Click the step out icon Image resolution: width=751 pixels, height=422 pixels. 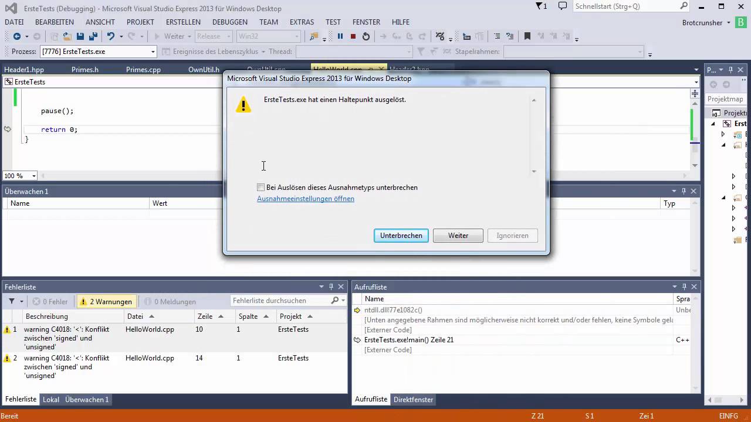coord(422,36)
